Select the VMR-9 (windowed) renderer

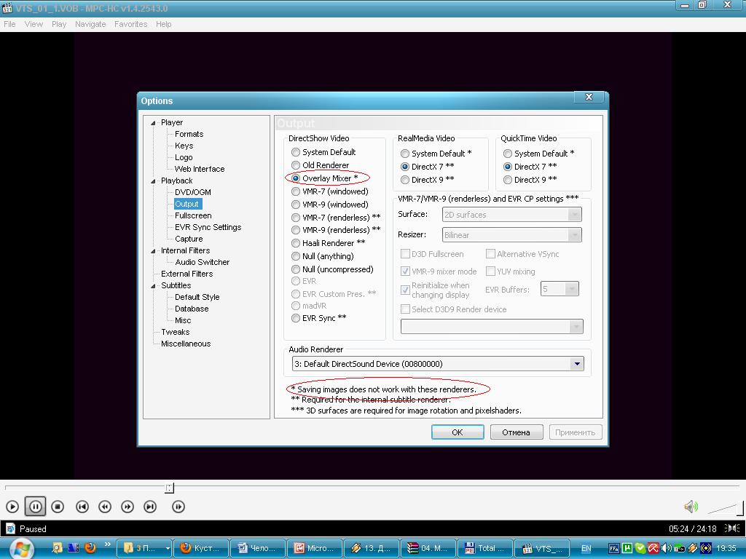coord(296,205)
